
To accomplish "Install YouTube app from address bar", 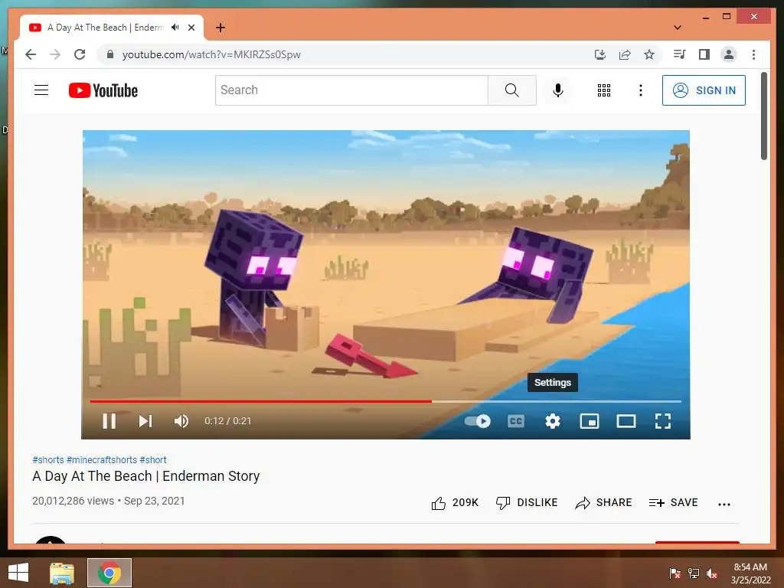I will (x=600, y=54).
